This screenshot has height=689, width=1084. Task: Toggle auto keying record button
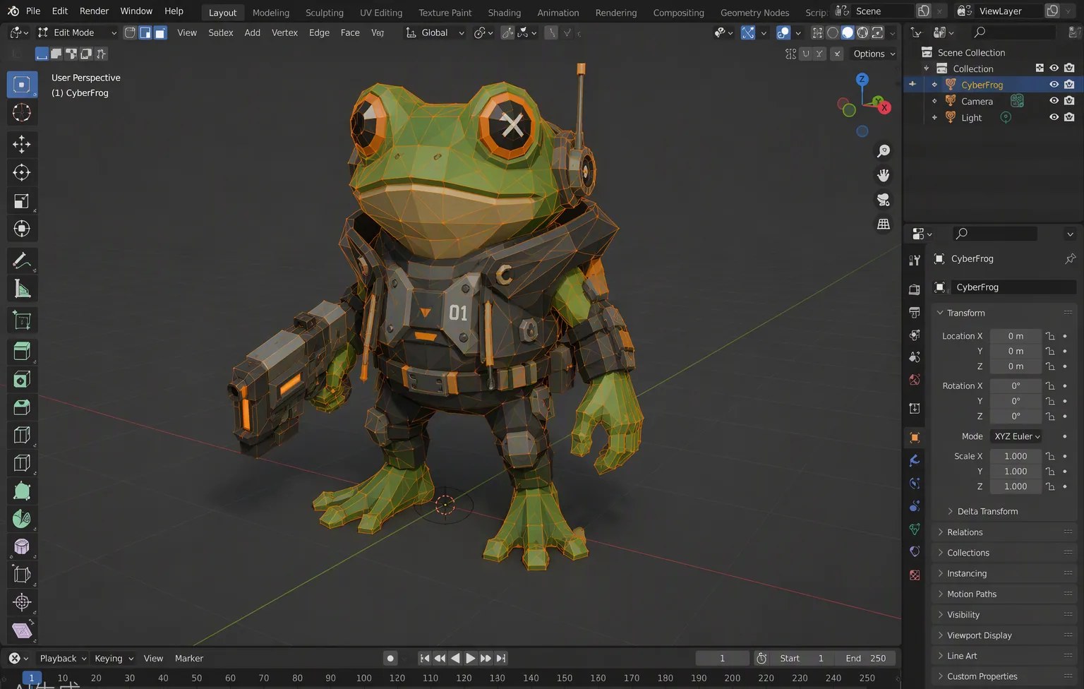pyautogui.click(x=390, y=658)
